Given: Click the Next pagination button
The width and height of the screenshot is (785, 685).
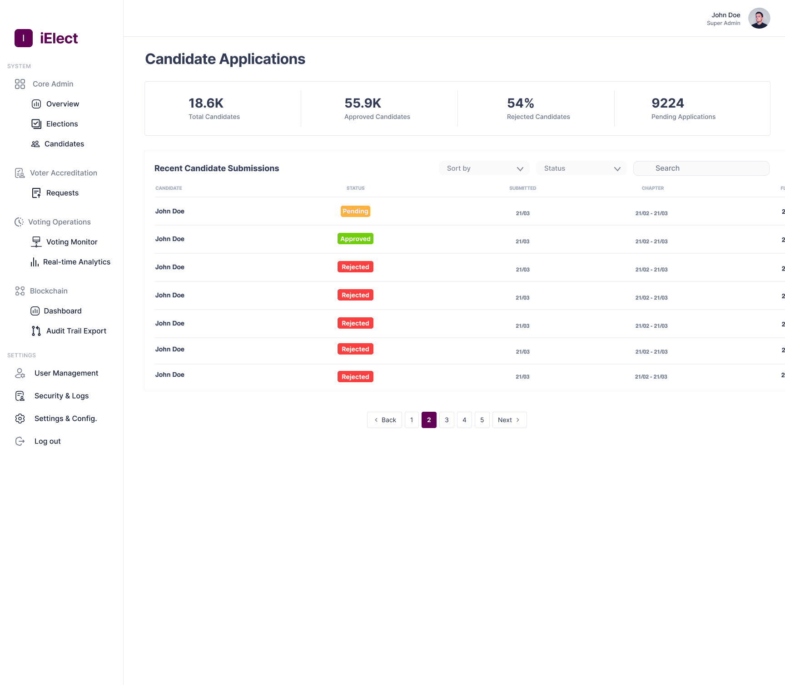Looking at the screenshot, I should [x=509, y=420].
